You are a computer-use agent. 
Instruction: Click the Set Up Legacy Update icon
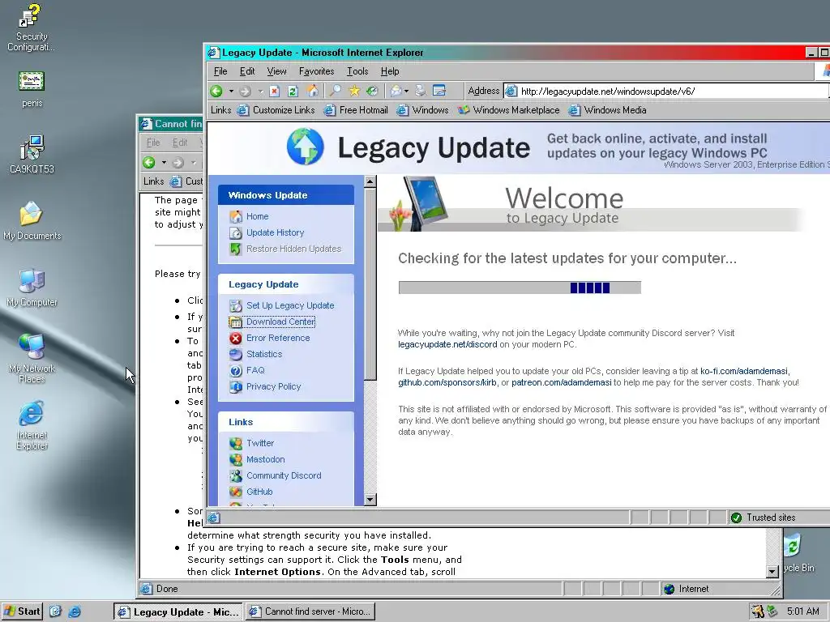coord(236,305)
